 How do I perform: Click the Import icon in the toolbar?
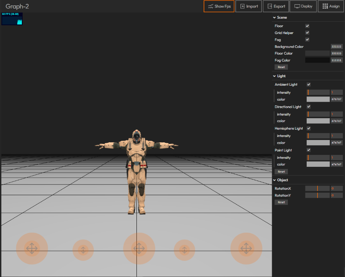click(x=242, y=6)
